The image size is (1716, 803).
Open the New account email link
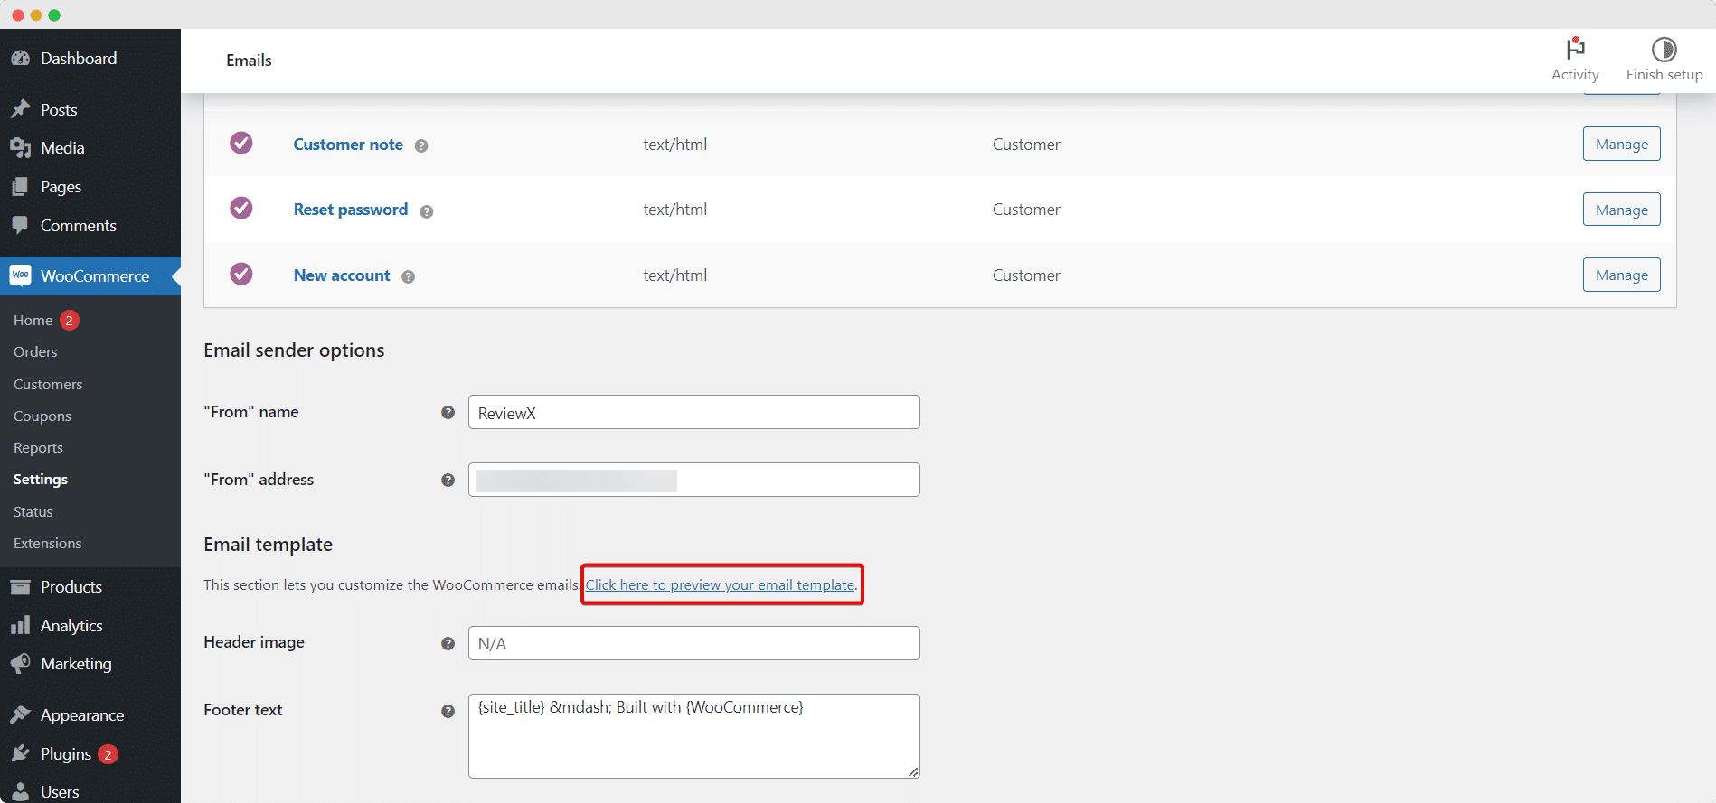(342, 275)
